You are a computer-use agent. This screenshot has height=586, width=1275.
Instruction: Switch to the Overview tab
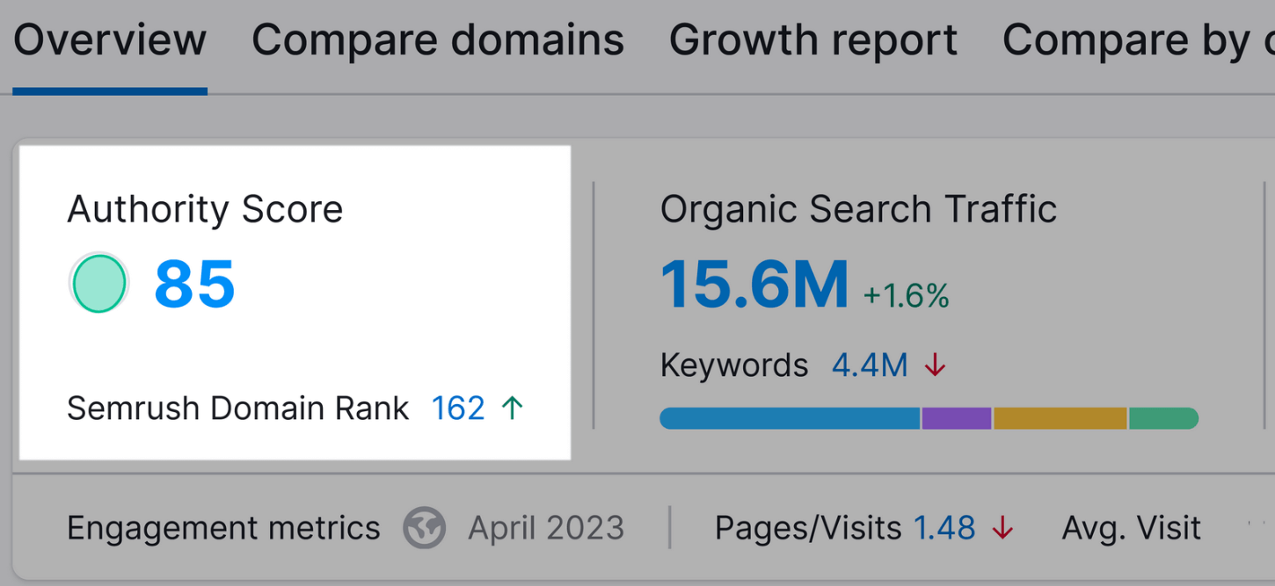click(x=110, y=40)
